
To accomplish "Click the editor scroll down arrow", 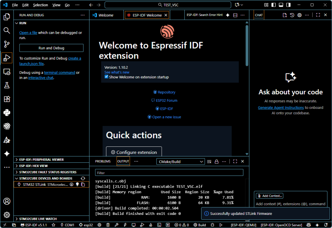I will point(247,154).
